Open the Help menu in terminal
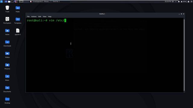This screenshot has height=108, width=193. pyautogui.click(x=50, y=16)
